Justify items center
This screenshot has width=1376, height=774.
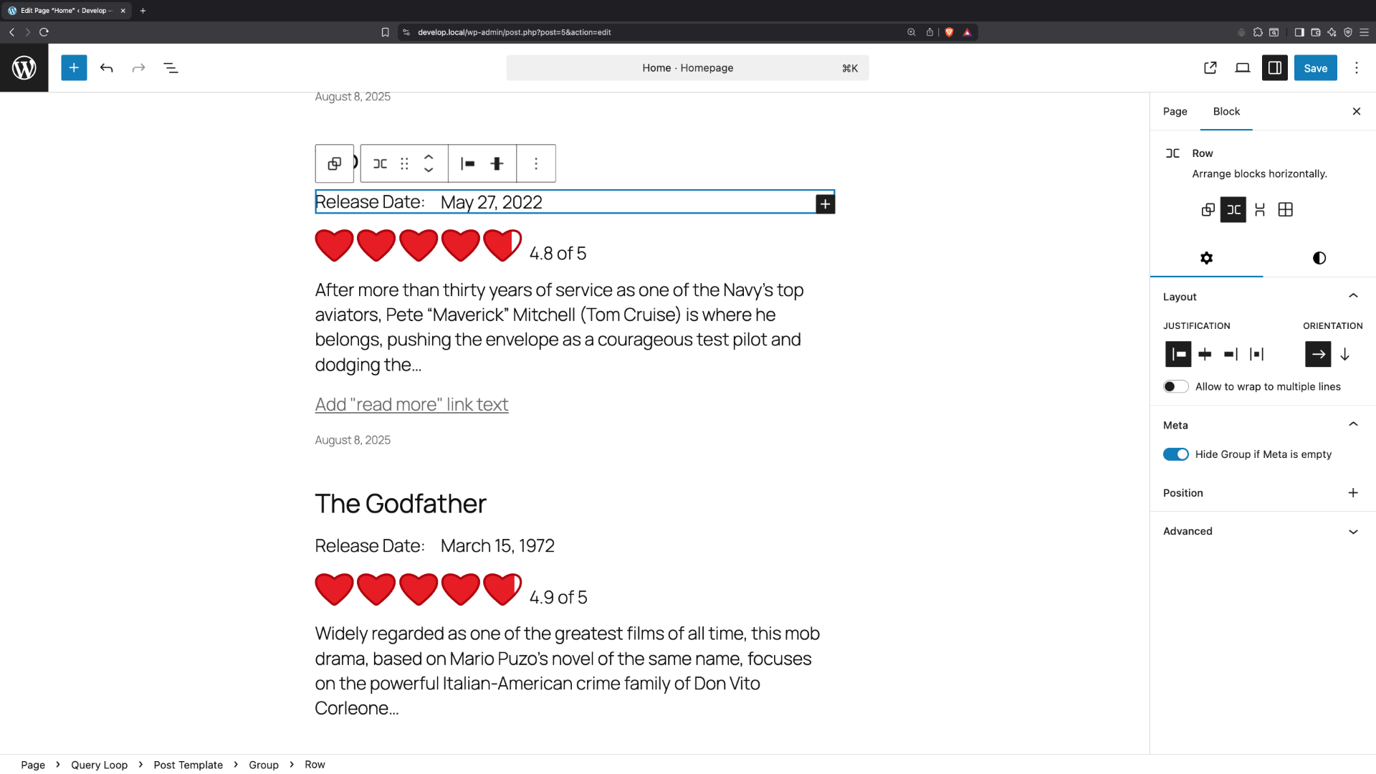[x=1205, y=354]
